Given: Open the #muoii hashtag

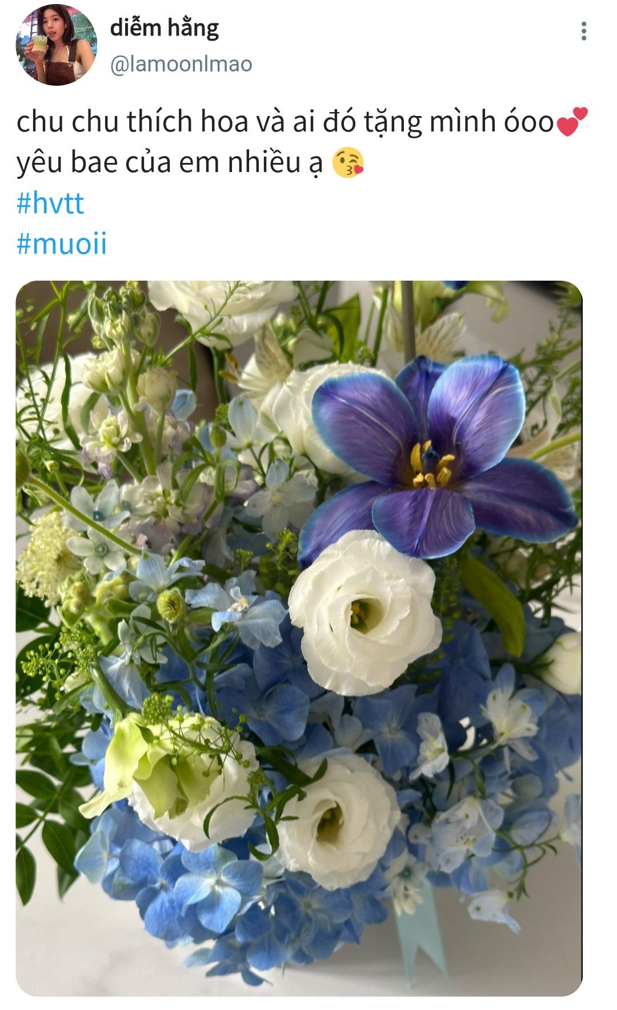Looking at the screenshot, I should click(x=62, y=243).
